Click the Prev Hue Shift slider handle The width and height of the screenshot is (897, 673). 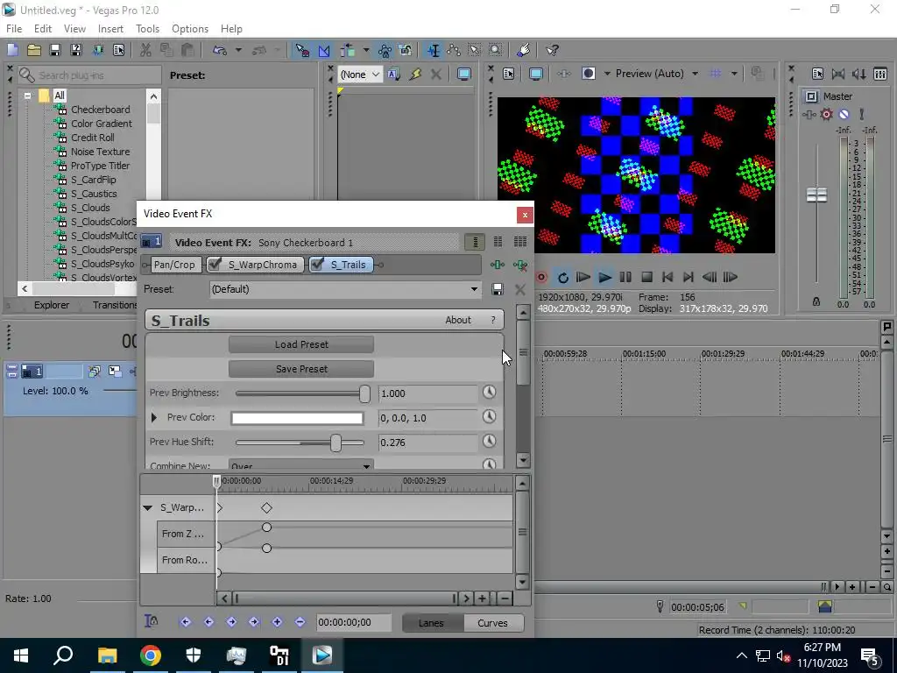[335, 443]
